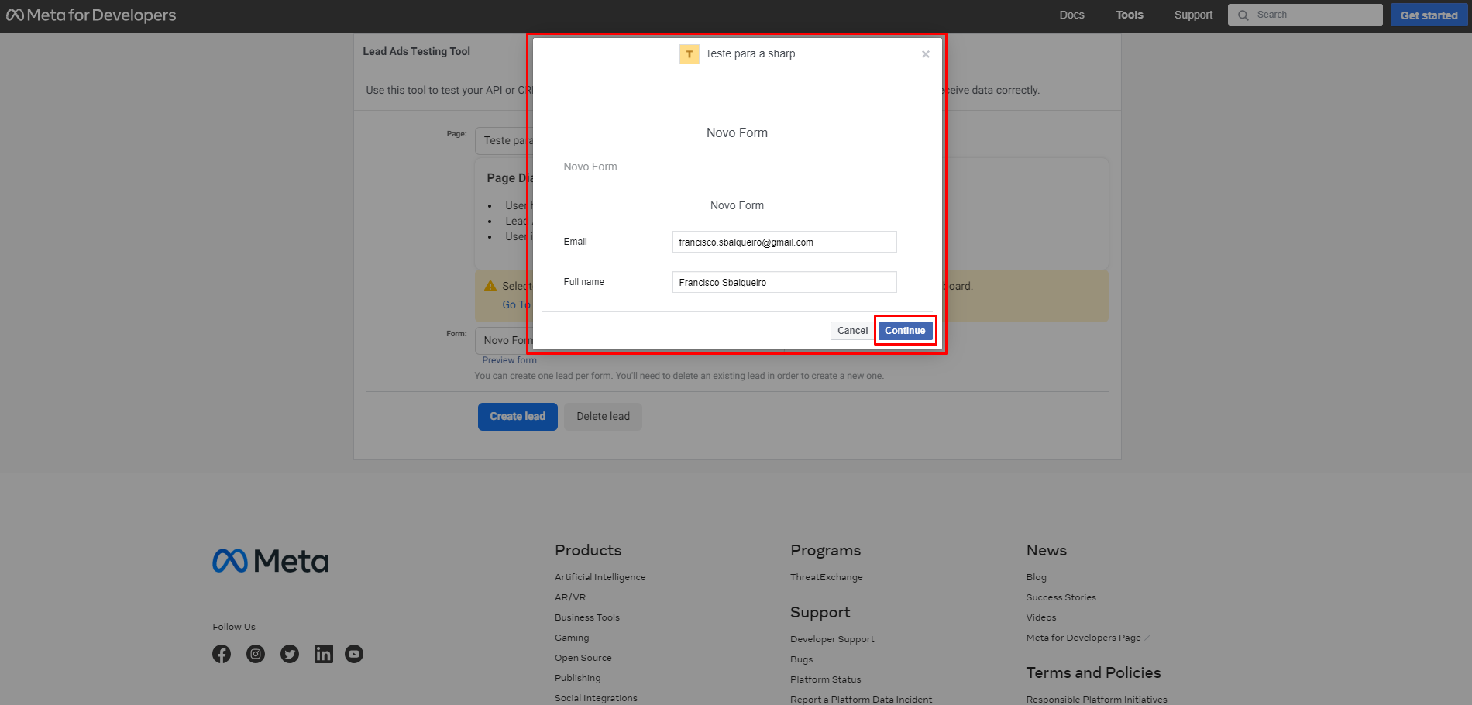Click the Success Stories link
Image resolution: width=1472 pixels, height=705 pixels.
(x=1061, y=597)
